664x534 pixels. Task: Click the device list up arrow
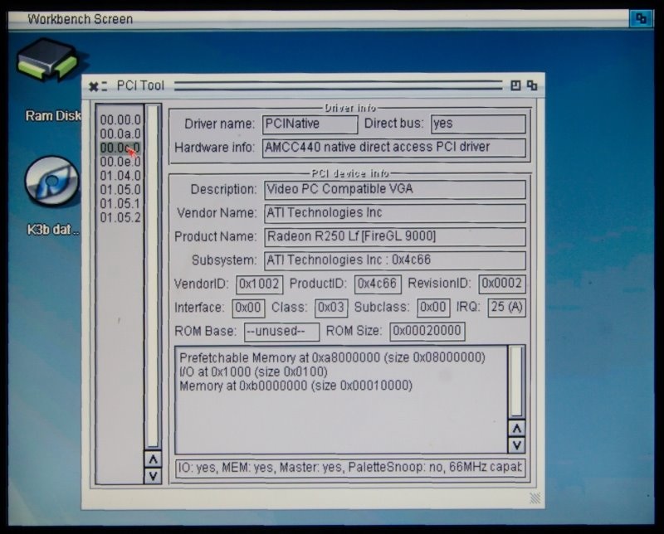[153, 459]
